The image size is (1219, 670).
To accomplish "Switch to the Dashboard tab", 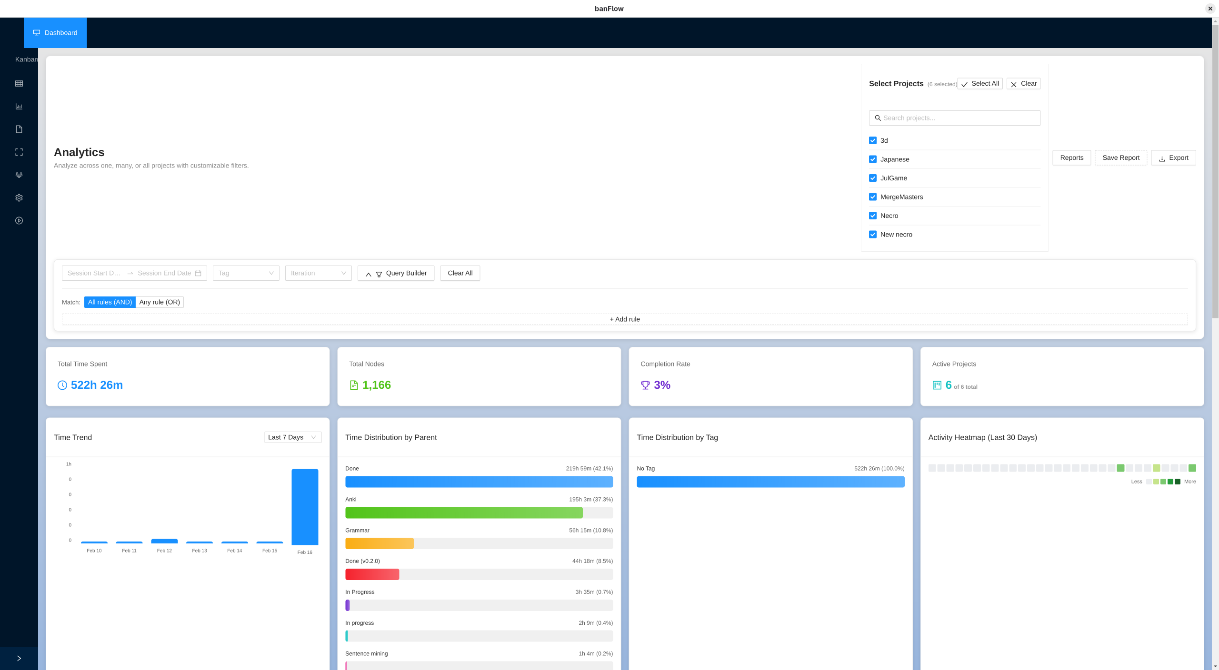I will click(x=55, y=33).
